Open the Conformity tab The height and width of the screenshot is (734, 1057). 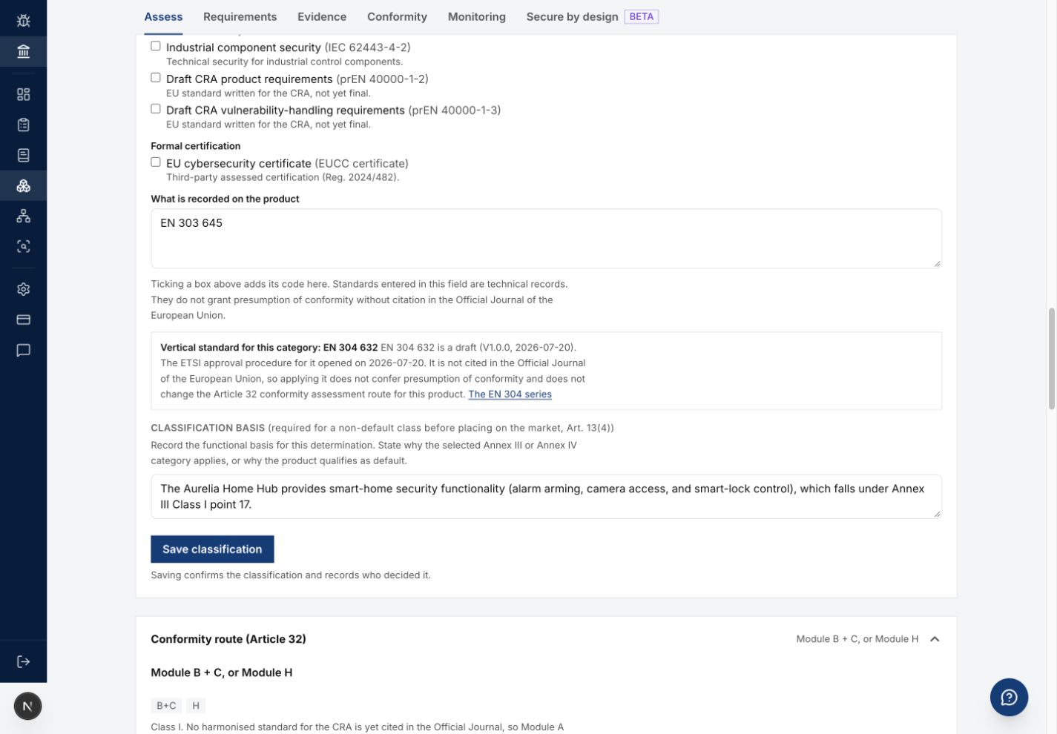pyautogui.click(x=397, y=16)
